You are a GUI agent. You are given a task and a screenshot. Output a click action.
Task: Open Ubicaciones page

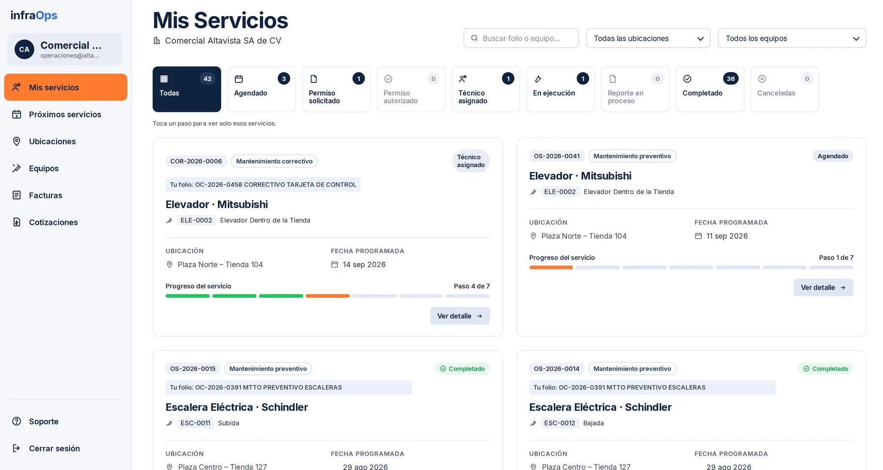[x=66, y=141]
